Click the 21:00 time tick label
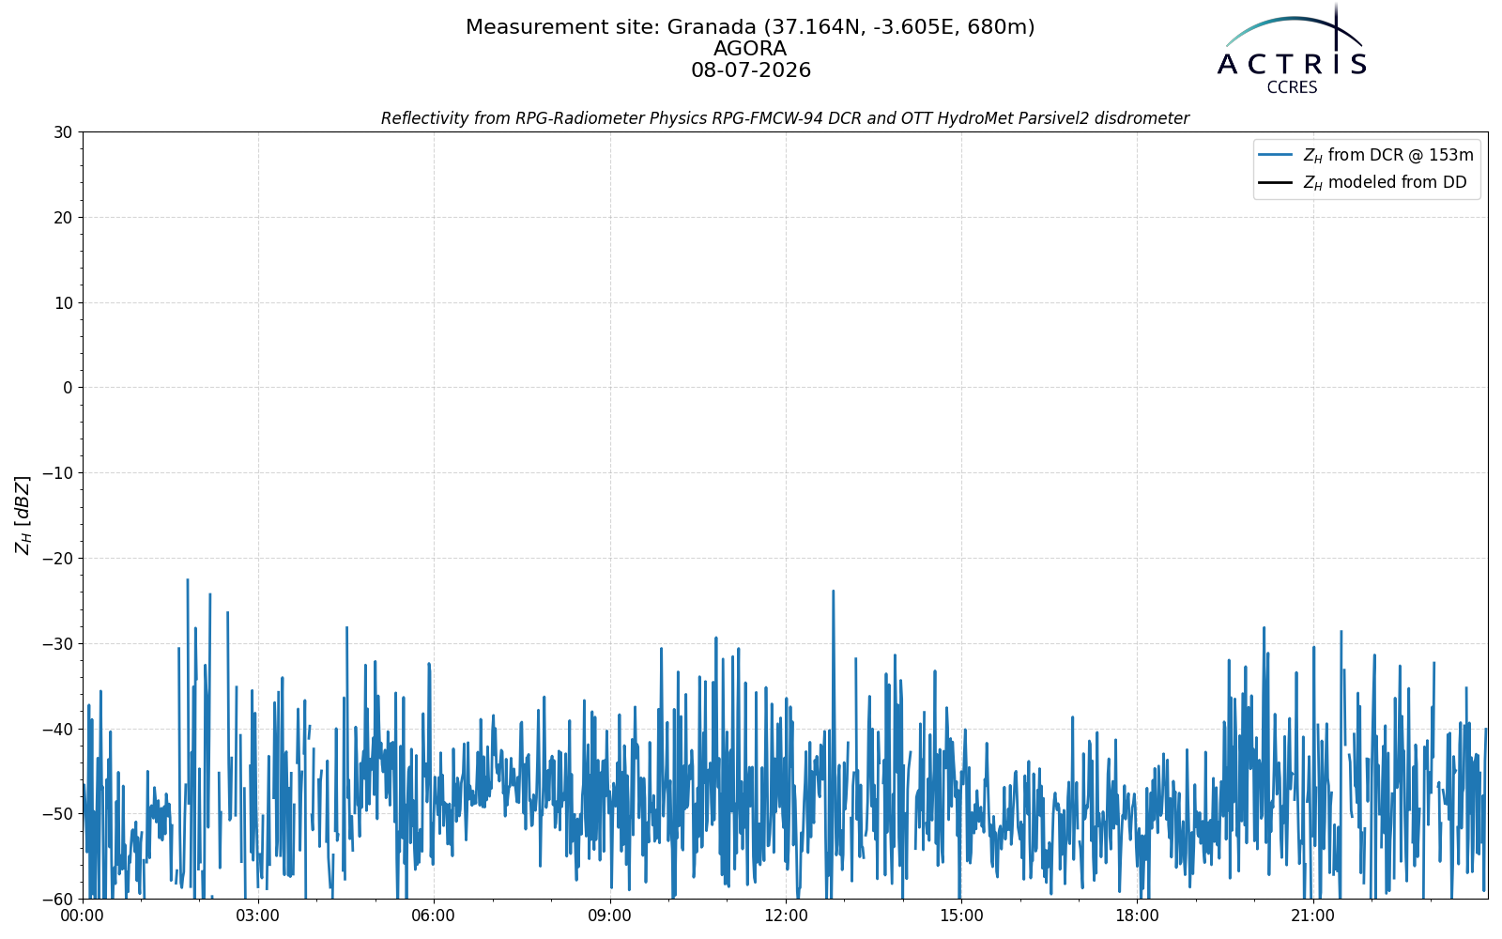Screen dimensions: 1502x939 [1312, 916]
